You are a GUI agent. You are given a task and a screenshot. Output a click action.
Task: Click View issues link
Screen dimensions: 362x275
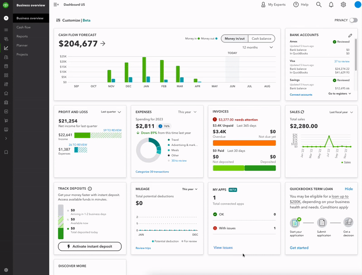[223, 247]
